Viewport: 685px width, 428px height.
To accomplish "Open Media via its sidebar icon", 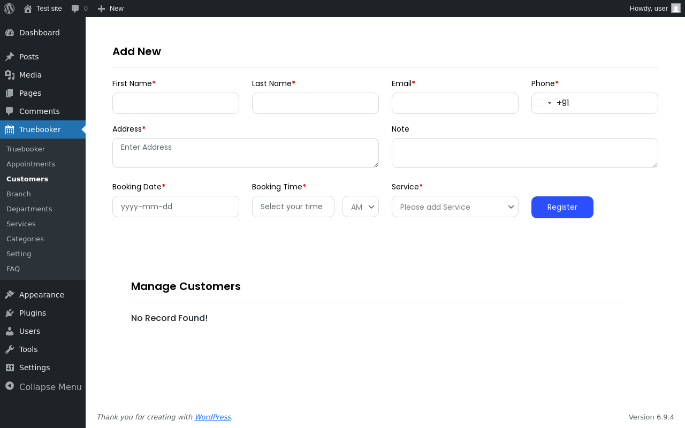I will click(x=10, y=75).
